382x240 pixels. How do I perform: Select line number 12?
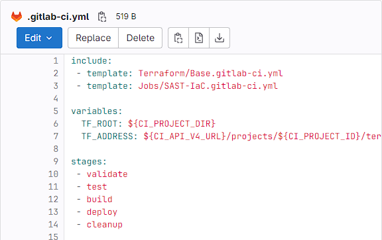point(53,200)
